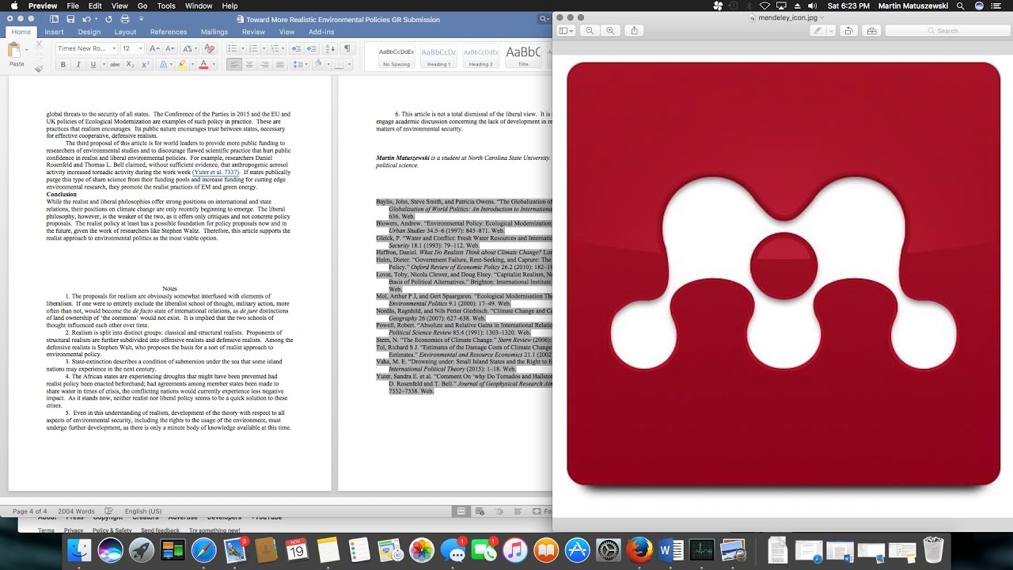Viewport: 1013px width, 570px height.
Task: Toggle bold formatting
Action: [x=63, y=64]
